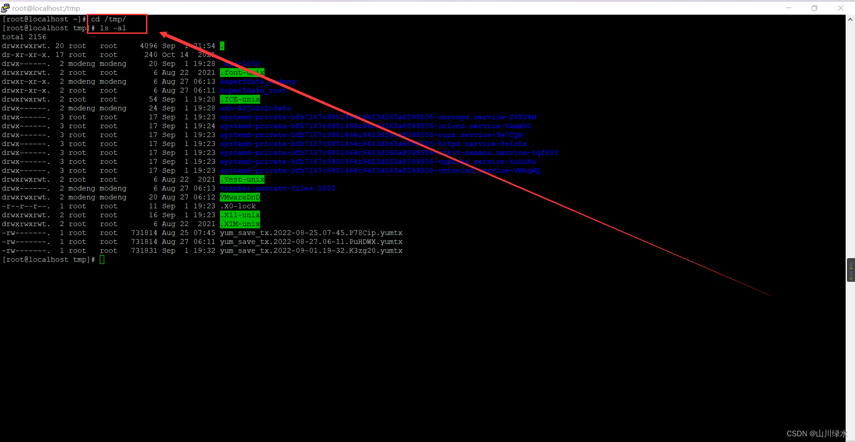The image size is (855, 442).
Task: Click the '.X11-unix' directory name
Action: tap(240, 215)
